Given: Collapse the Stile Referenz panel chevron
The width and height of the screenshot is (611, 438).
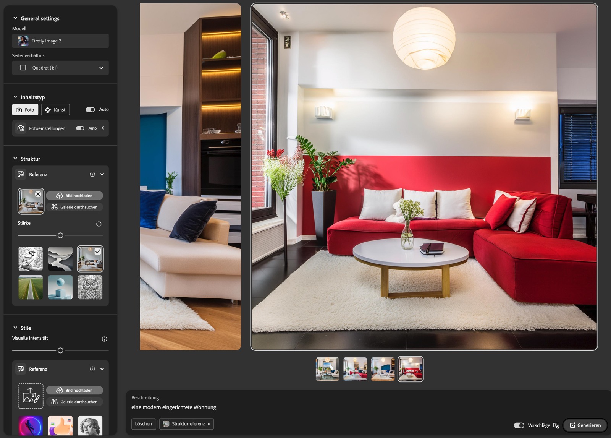Looking at the screenshot, I should (x=102, y=369).
